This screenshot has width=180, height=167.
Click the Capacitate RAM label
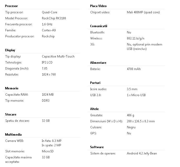(x=17, y=95)
